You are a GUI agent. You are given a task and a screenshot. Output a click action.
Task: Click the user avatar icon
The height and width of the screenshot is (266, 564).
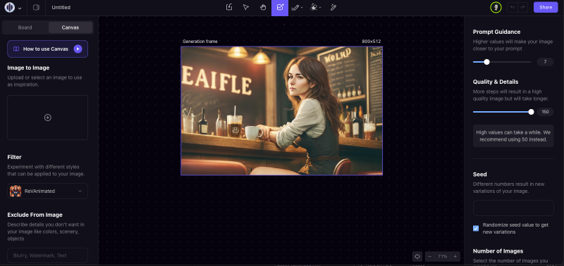click(x=496, y=8)
